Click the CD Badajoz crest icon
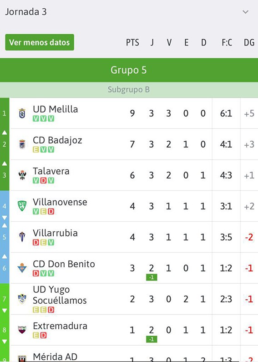 click(22, 144)
